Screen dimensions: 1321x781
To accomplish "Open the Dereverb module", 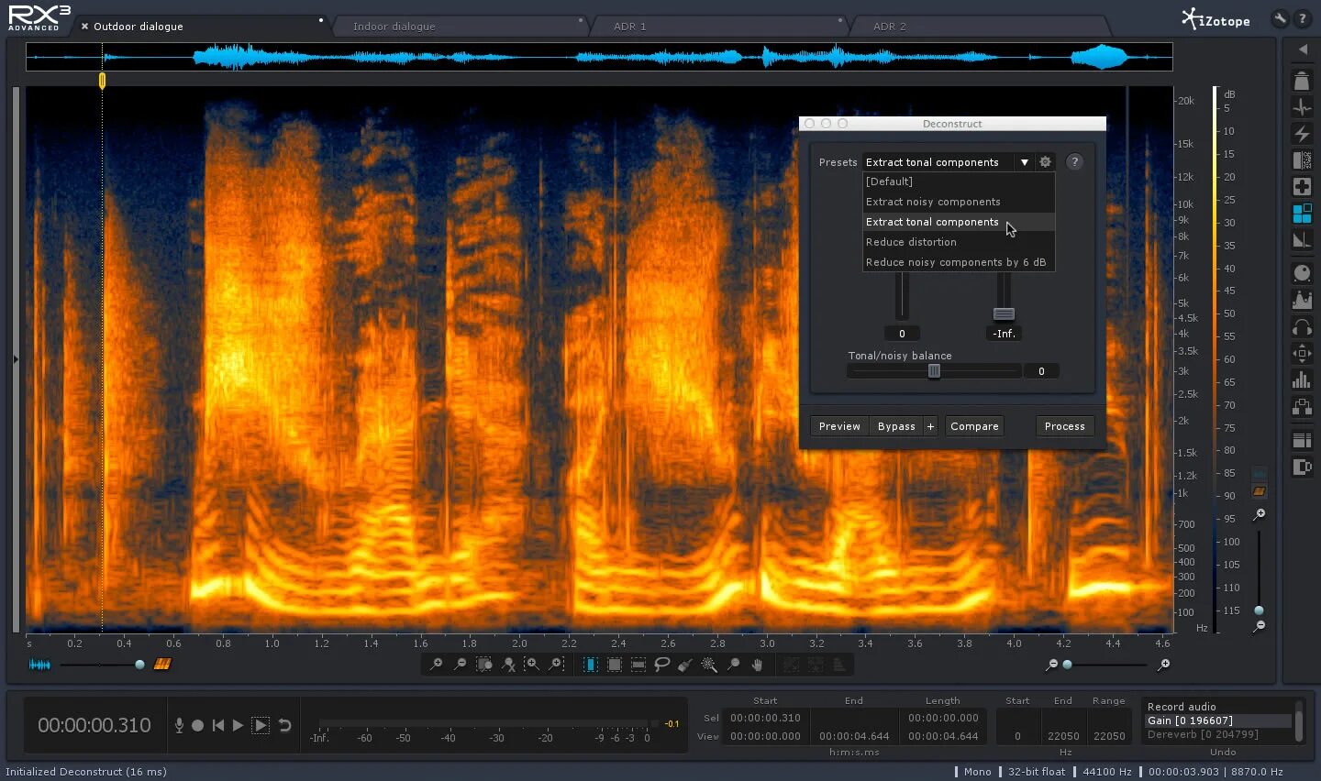I will [1302, 240].
